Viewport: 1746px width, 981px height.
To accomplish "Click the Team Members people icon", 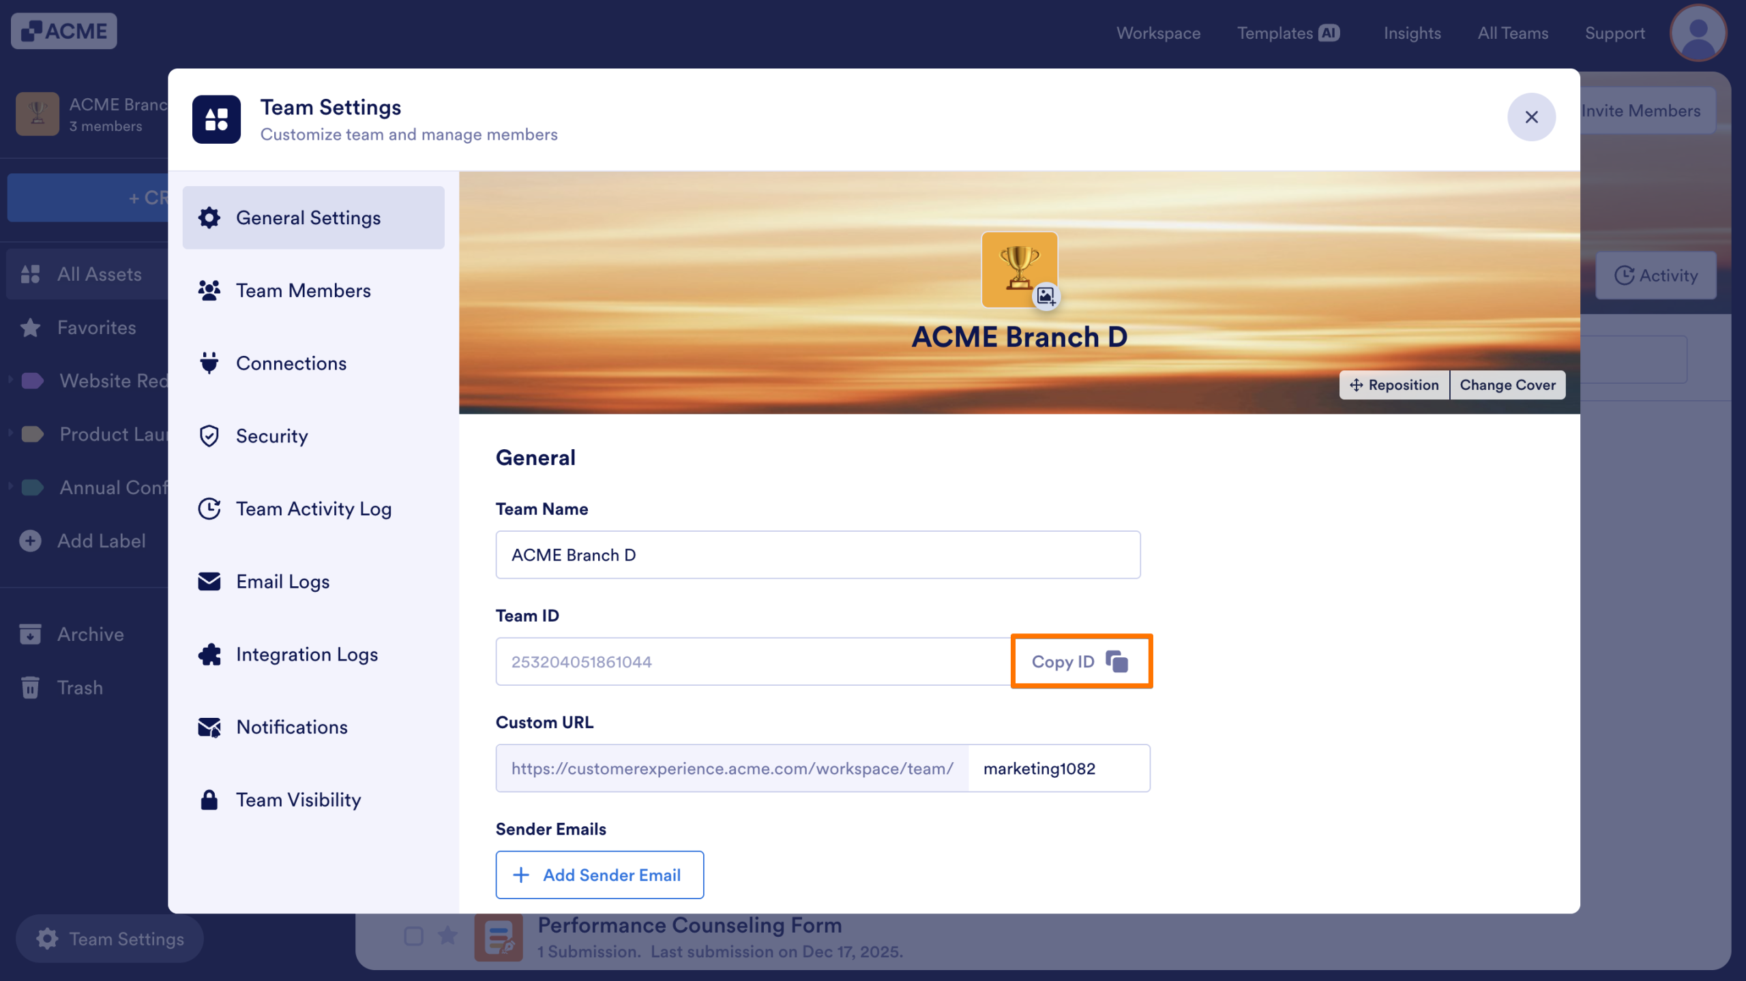I will point(209,290).
